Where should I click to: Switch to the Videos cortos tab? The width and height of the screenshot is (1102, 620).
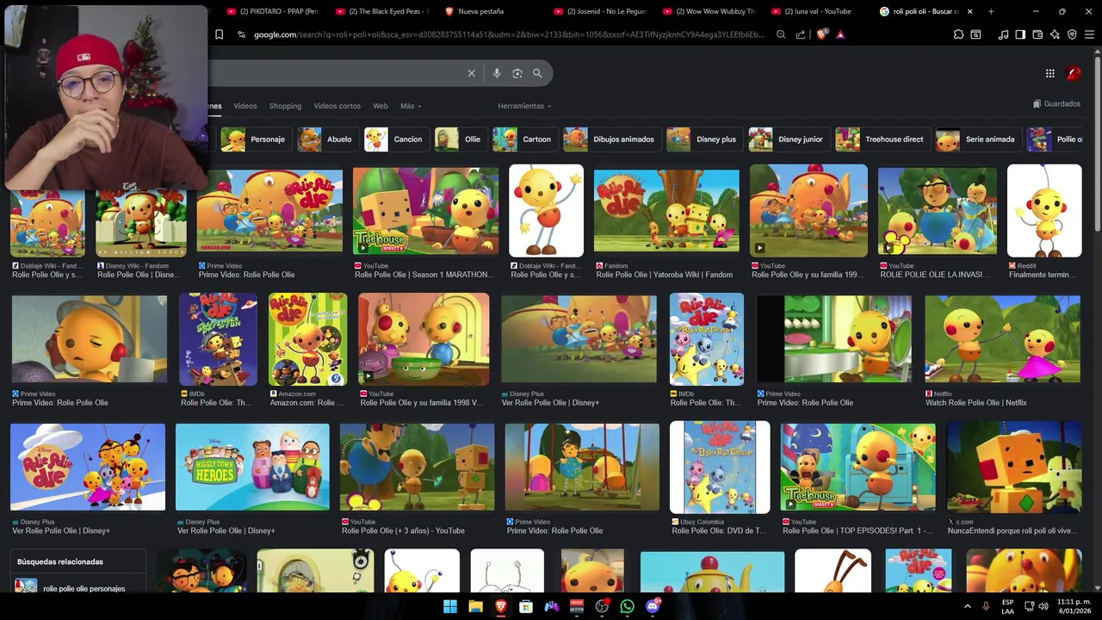337,106
